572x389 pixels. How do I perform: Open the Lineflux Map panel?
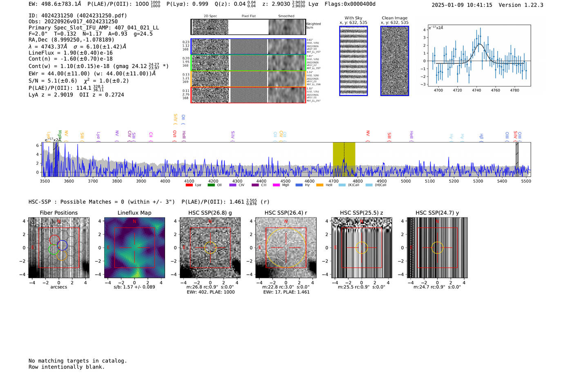(x=134, y=248)
